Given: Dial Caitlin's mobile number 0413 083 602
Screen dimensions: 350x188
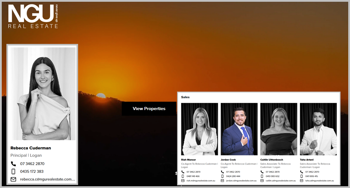Looking at the screenshot, I should pyautogui.click(x=272, y=176).
